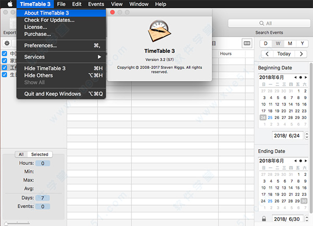Image resolution: width=313 pixels, height=226 pixels.
Task: Select day 15 in Ending Date calendar
Action: click(x=297, y=188)
